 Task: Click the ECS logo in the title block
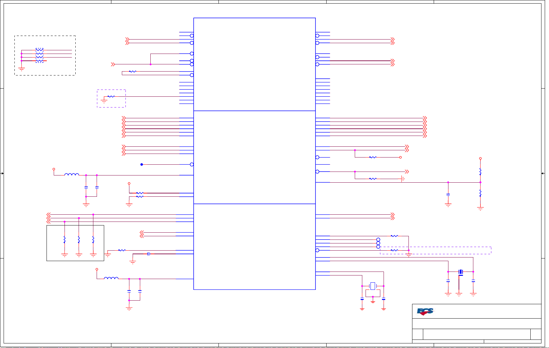425,311
